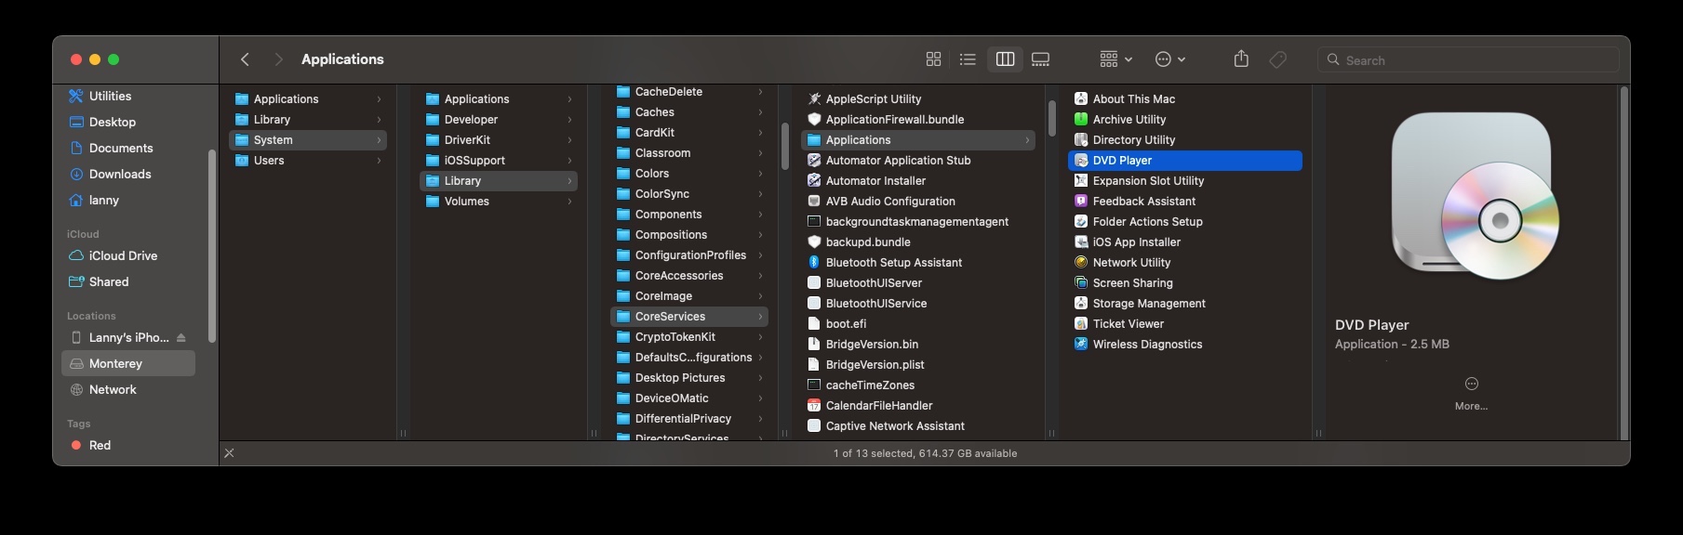1683x535 pixels.
Task: Select iOS App Installer app
Action: [x=1185, y=241]
